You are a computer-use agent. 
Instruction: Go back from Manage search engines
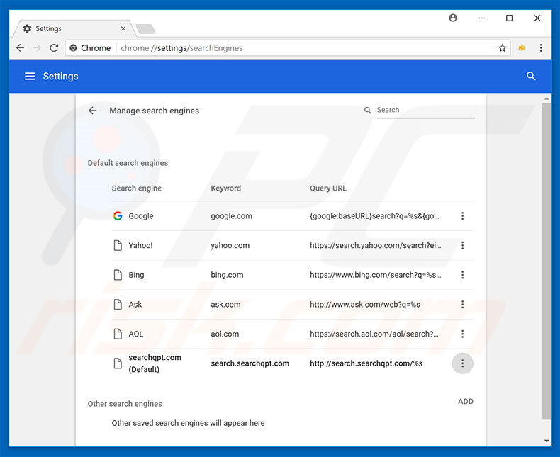(x=92, y=111)
